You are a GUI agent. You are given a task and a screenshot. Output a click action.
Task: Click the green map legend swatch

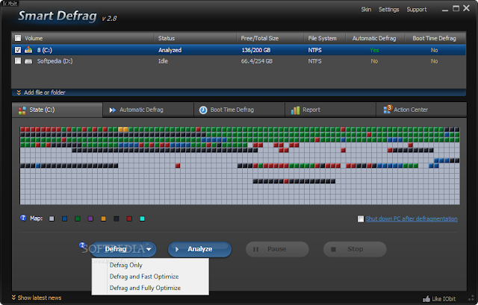click(78, 218)
